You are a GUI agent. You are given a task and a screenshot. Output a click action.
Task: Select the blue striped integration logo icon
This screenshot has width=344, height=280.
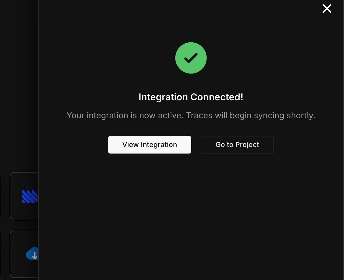(x=29, y=196)
